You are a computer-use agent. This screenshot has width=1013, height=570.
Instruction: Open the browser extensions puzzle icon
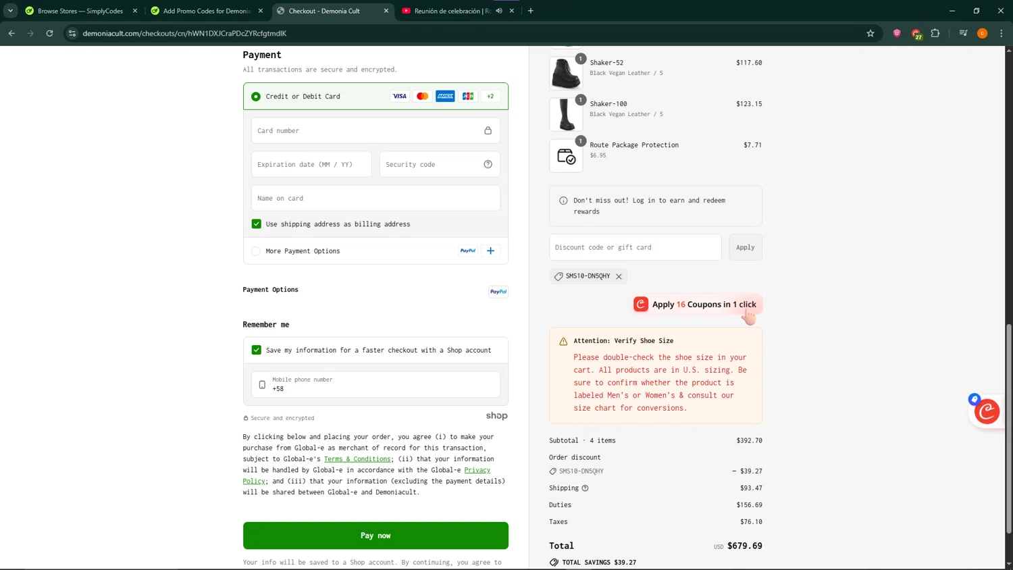pyautogui.click(x=935, y=33)
